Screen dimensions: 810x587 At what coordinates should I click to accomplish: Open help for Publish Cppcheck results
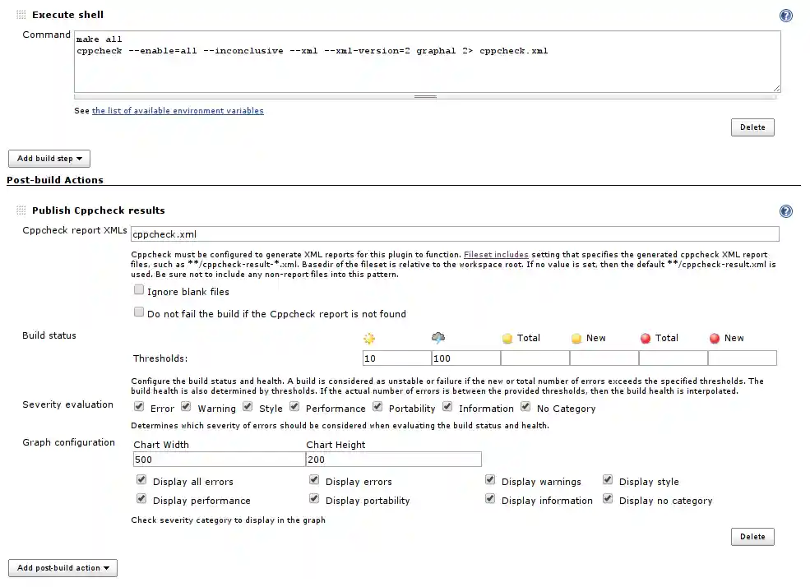click(785, 211)
